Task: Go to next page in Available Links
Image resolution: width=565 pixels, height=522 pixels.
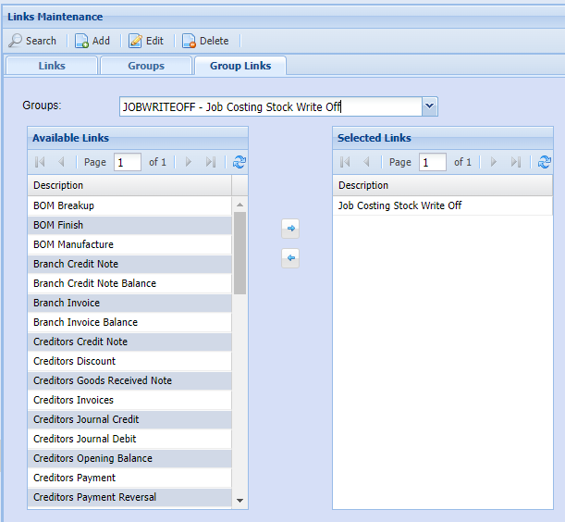Action: (189, 162)
